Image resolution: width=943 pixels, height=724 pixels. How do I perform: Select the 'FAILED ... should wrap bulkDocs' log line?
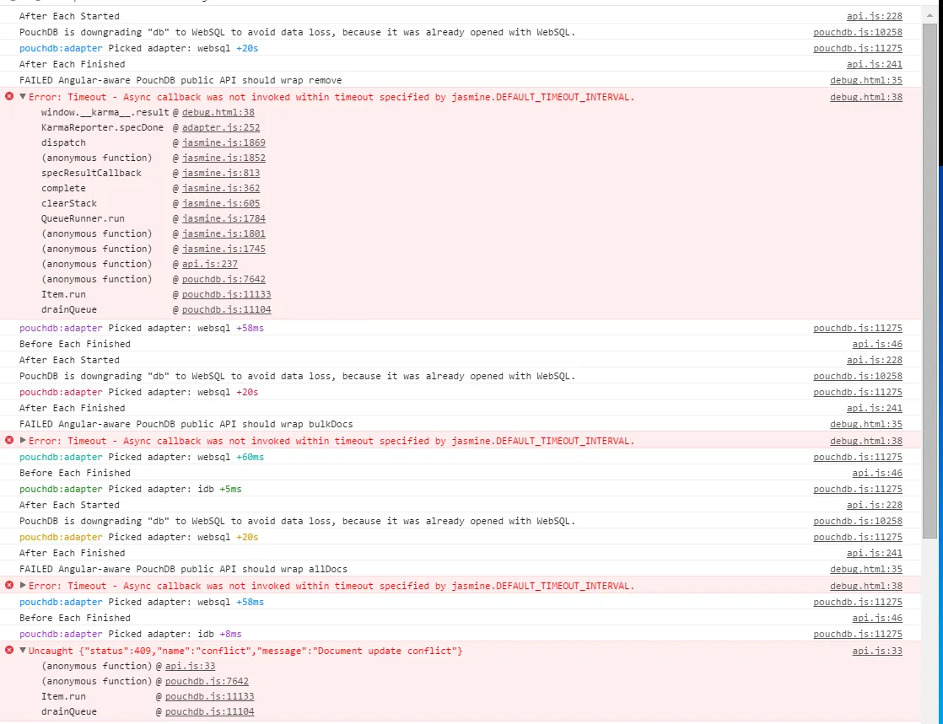pos(186,424)
